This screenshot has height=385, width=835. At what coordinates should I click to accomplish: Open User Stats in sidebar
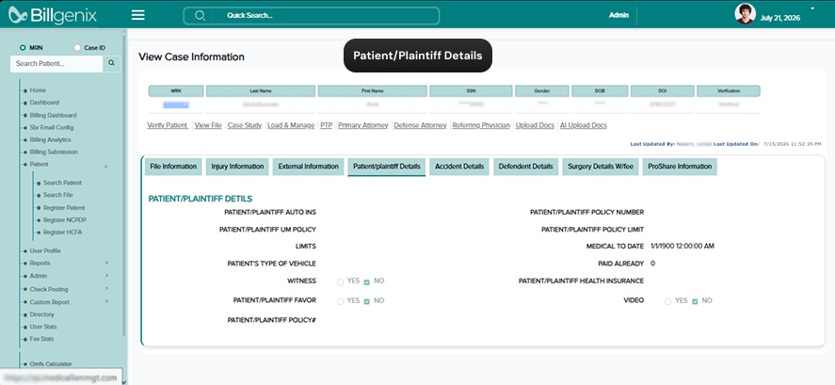coord(43,327)
